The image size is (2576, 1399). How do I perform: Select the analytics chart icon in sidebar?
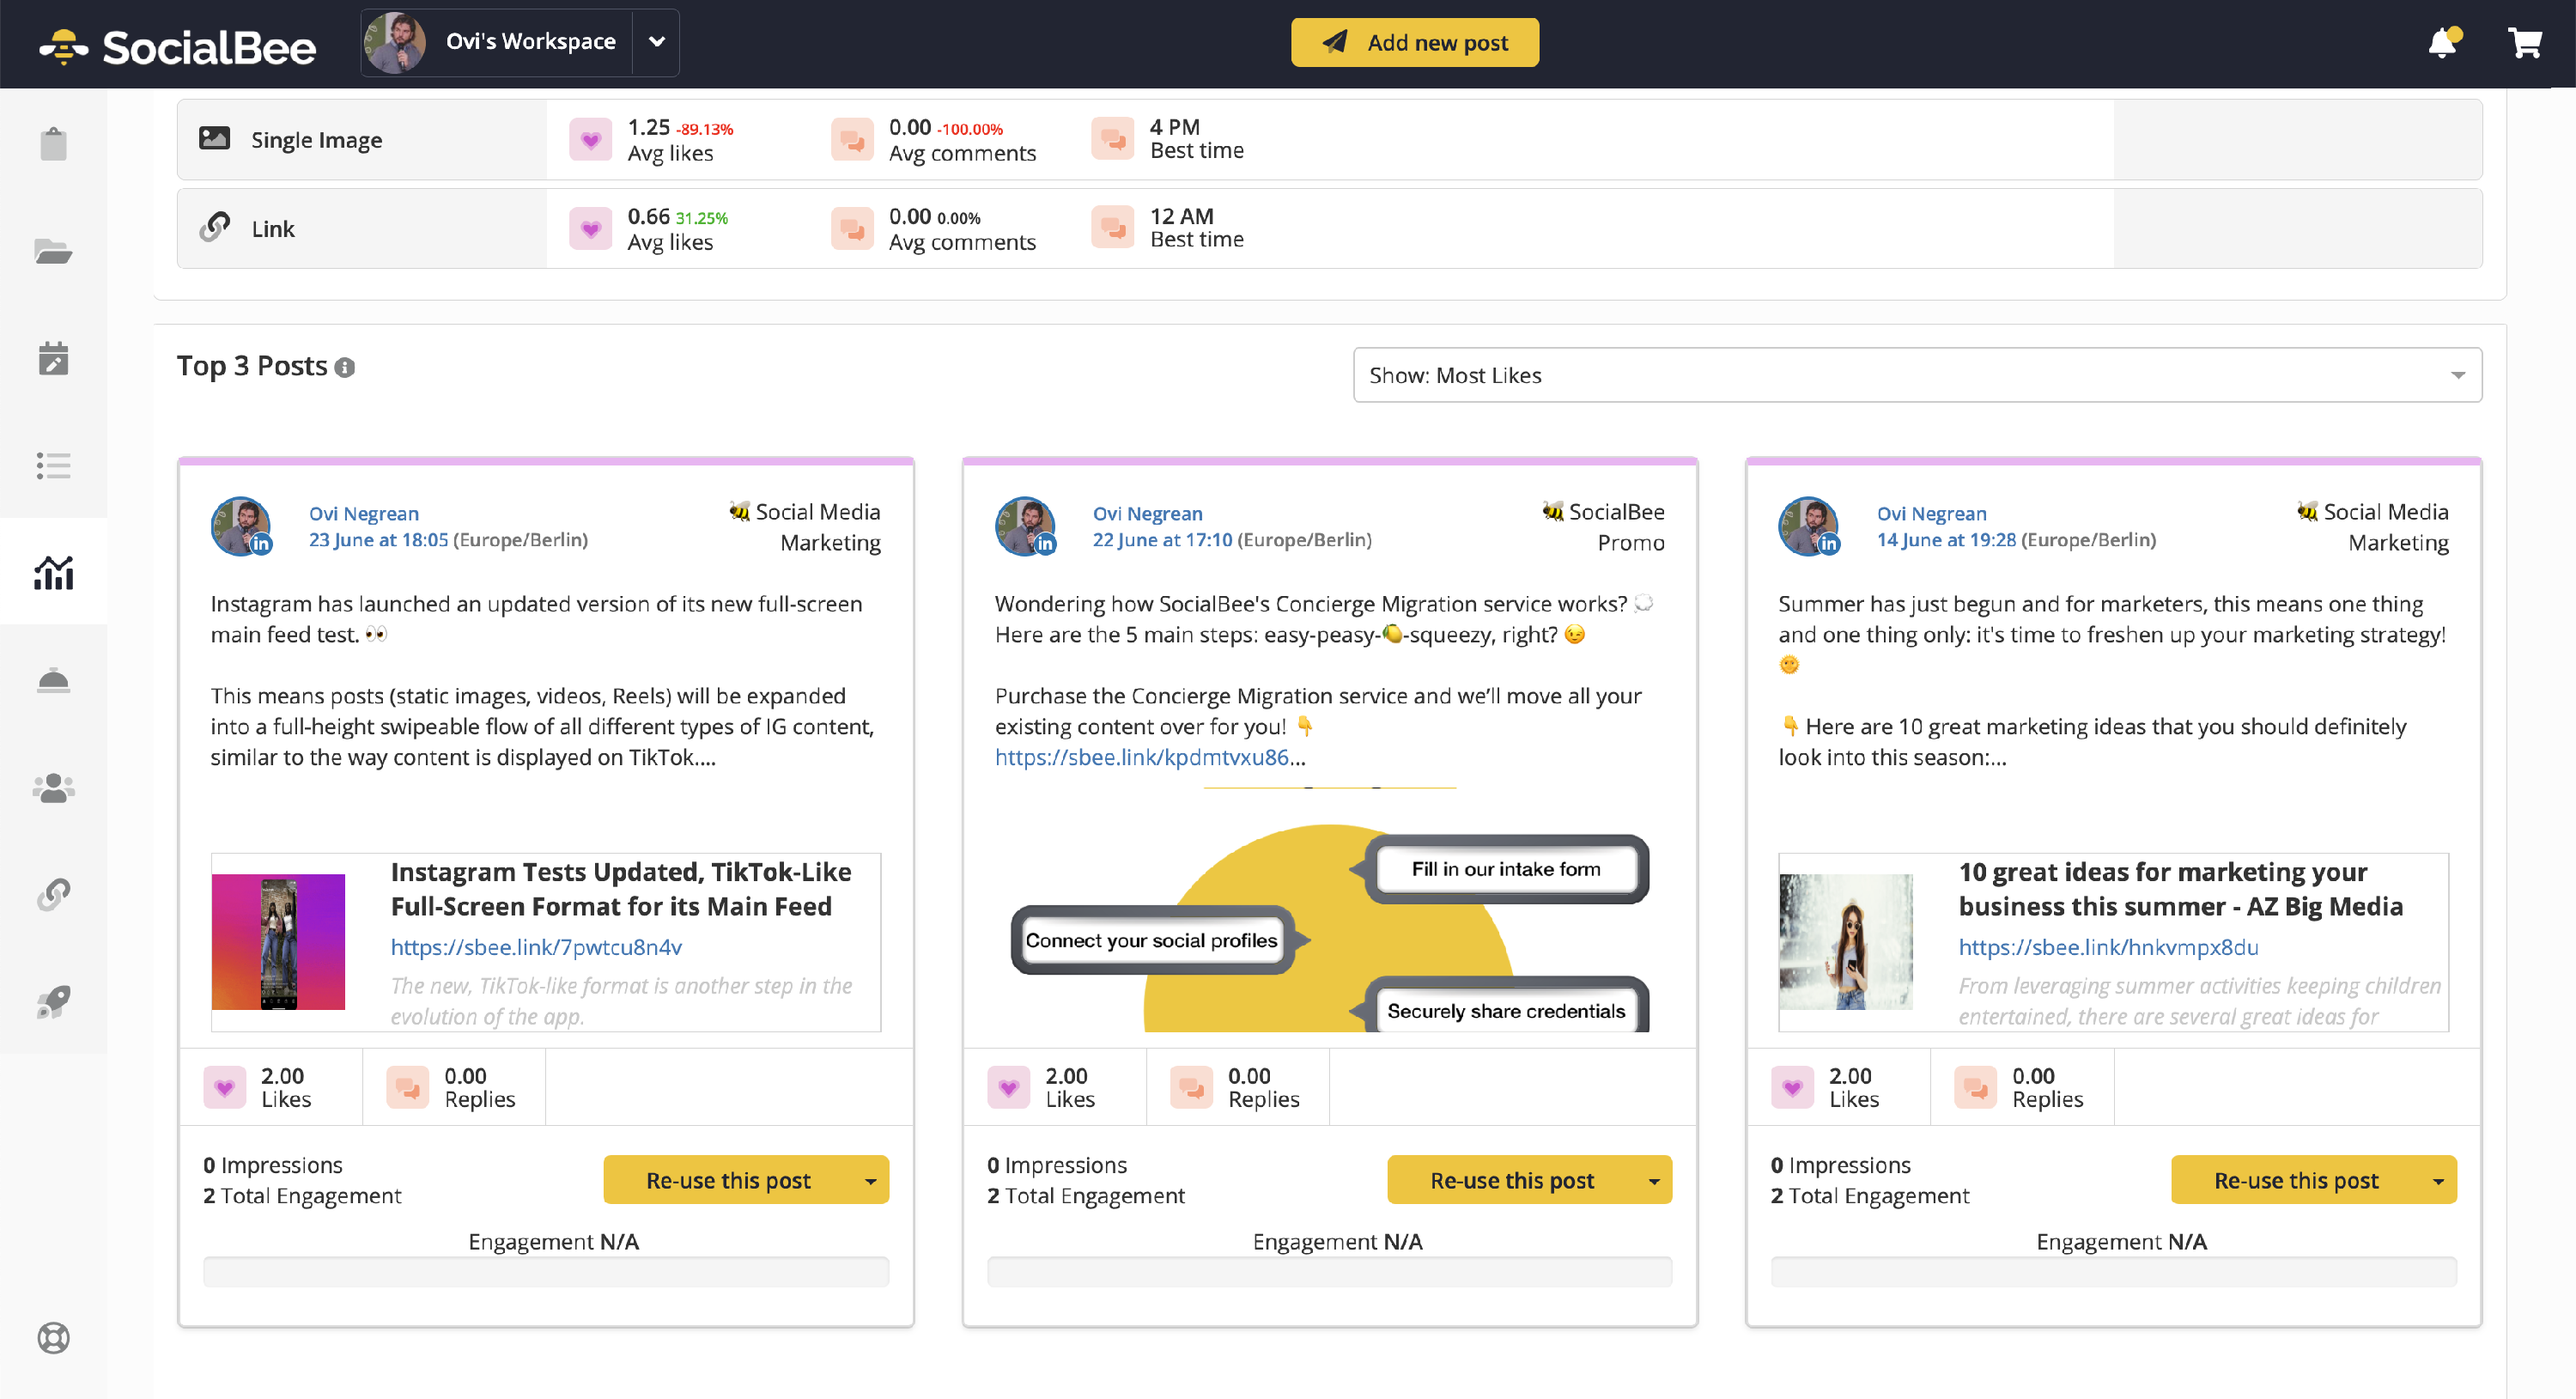53,572
